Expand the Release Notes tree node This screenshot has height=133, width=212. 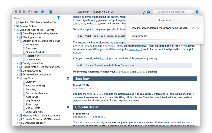[x=15, y=26]
